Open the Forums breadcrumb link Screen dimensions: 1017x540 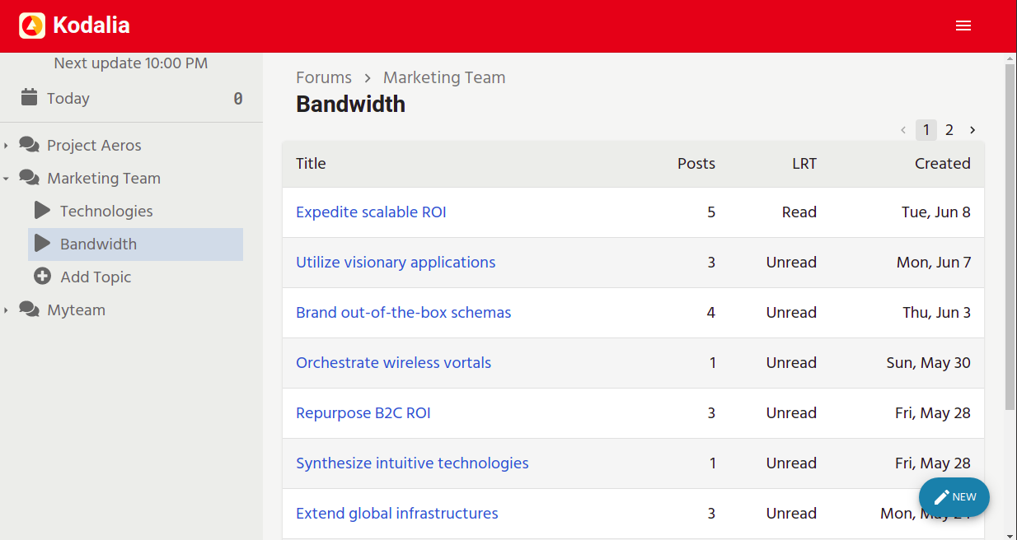click(324, 77)
